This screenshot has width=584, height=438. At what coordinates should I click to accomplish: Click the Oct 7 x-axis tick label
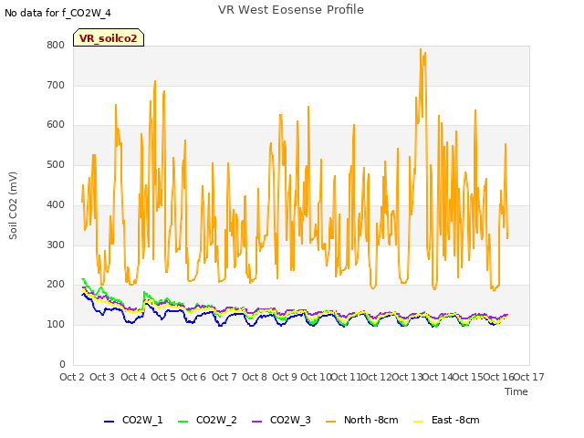point(224,377)
